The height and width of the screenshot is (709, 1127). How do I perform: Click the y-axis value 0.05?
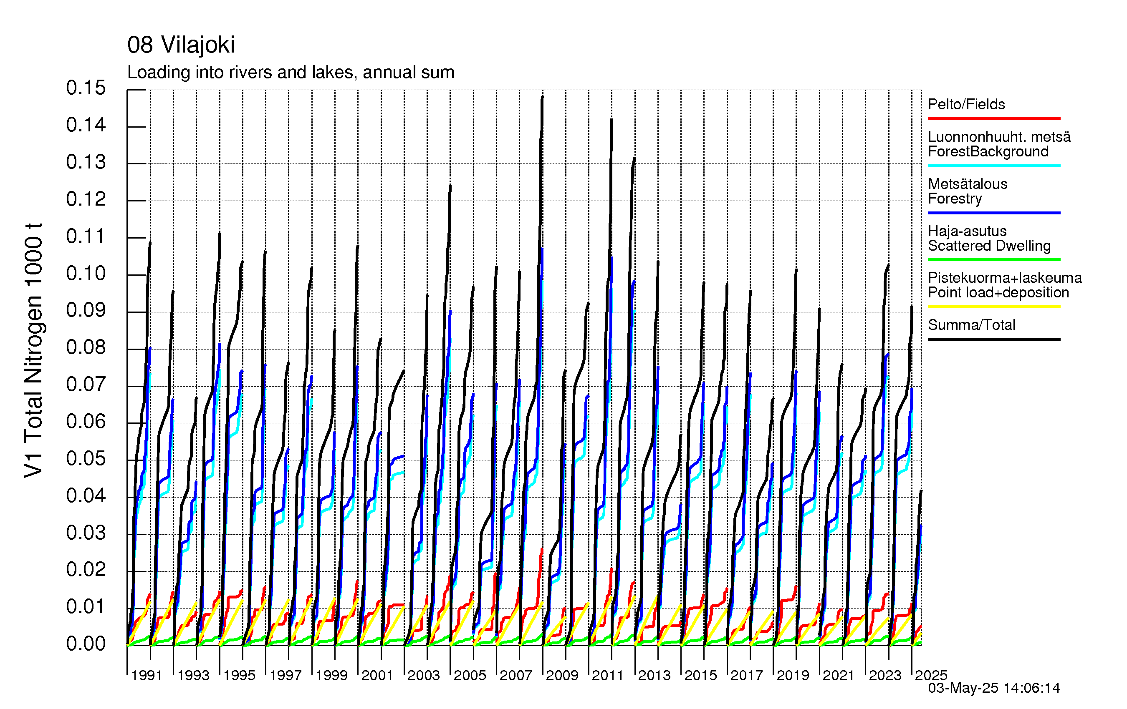86,459
